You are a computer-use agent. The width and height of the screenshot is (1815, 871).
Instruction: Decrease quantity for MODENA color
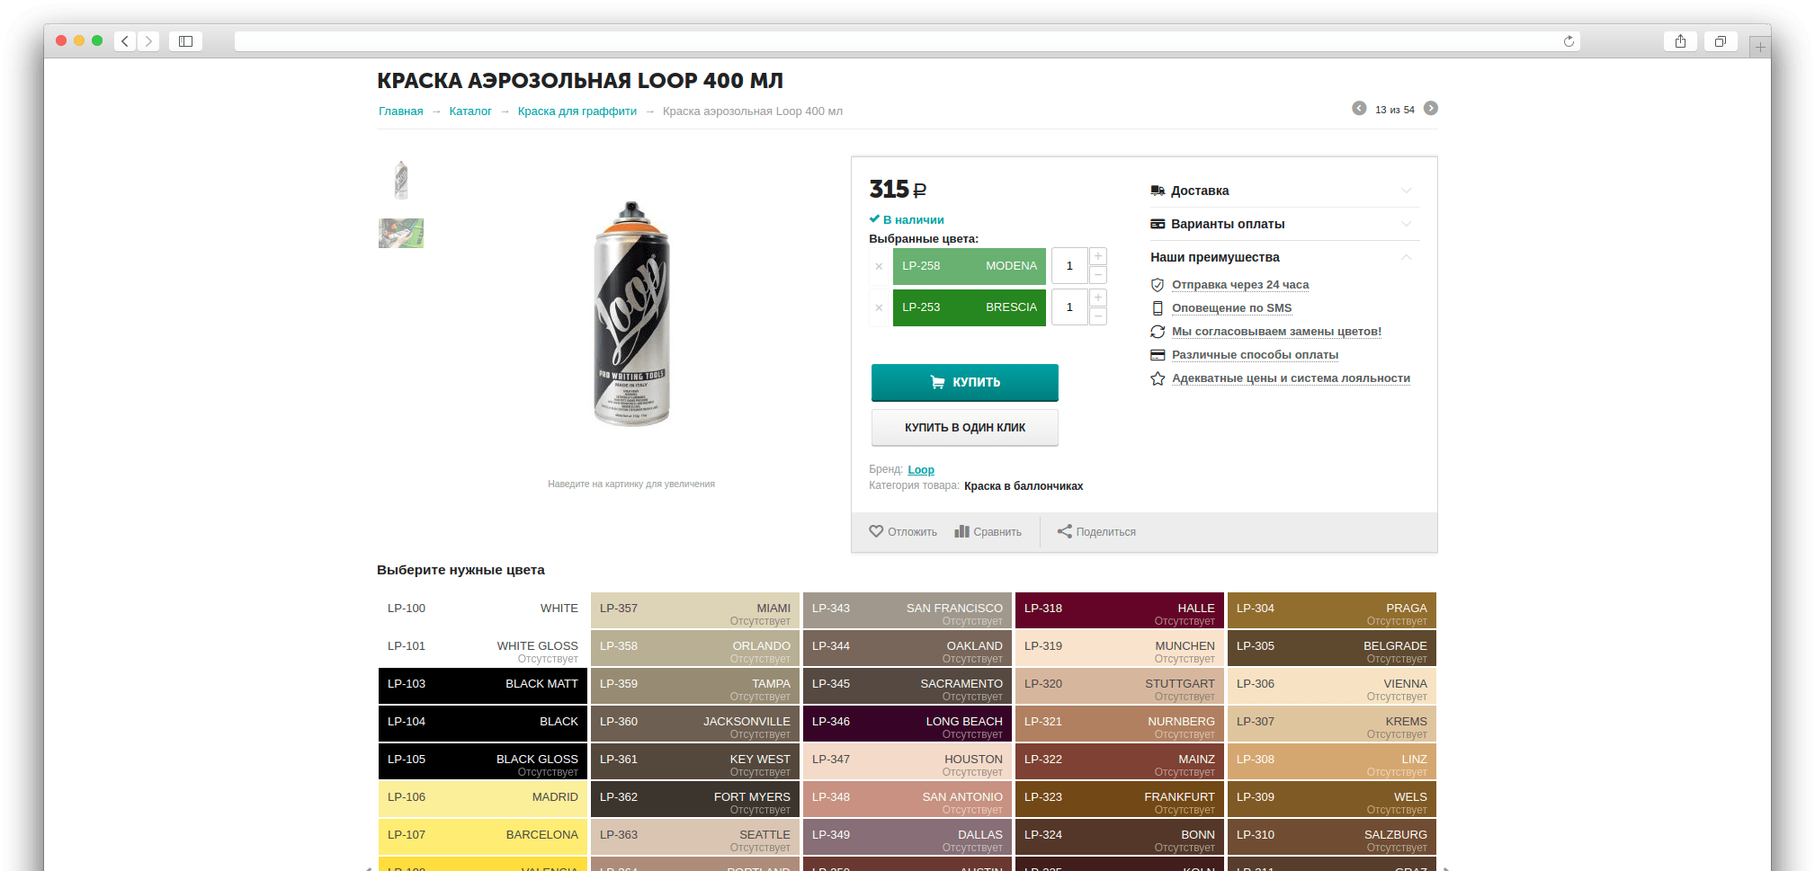pos(1098,275)
